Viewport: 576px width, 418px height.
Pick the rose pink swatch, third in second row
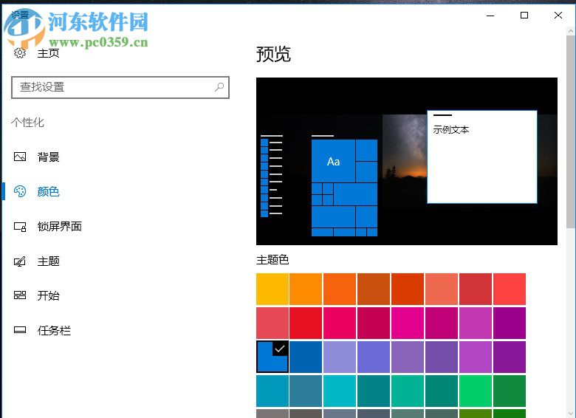click(340, 323)
